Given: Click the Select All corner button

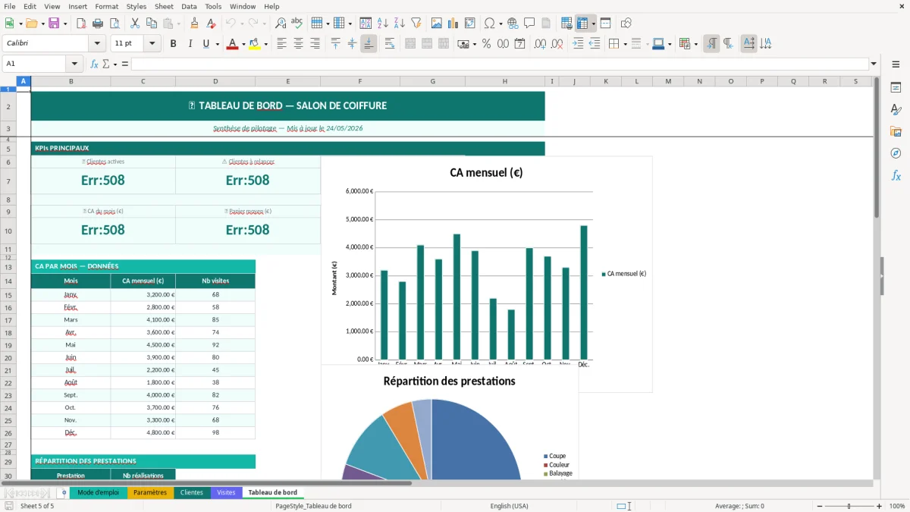Looking at the screenshot, I should [8, 81].
